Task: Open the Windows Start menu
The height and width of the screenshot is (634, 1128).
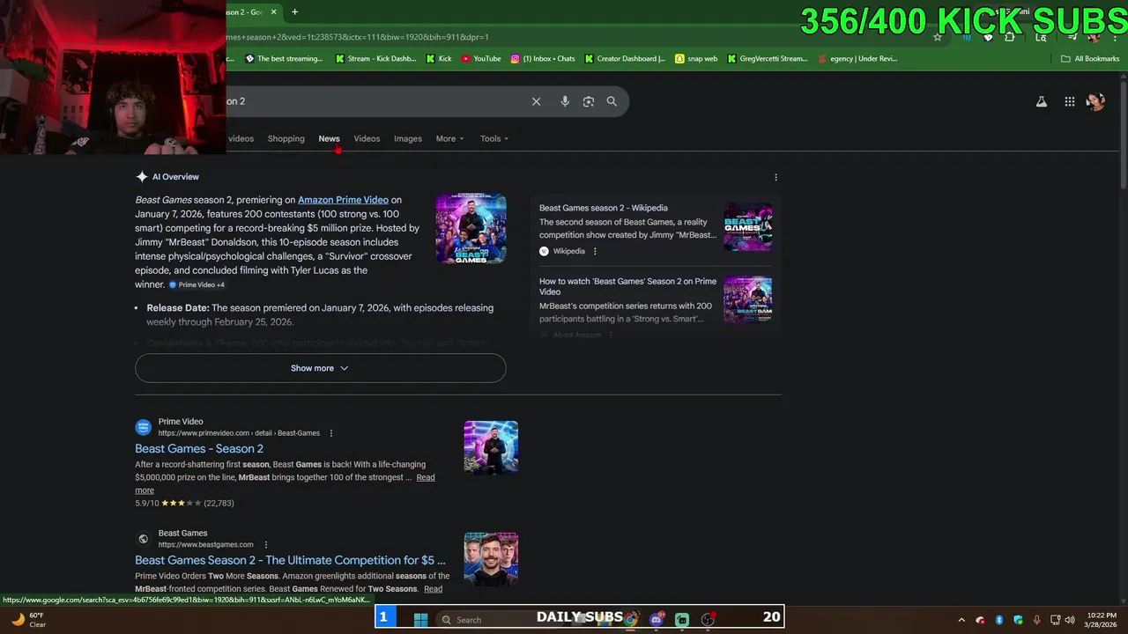Action: pos(420,619)
